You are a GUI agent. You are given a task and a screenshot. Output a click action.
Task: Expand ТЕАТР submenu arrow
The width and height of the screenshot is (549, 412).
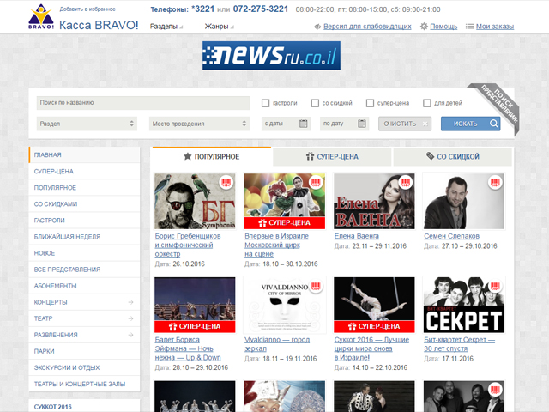click(130, 318)
